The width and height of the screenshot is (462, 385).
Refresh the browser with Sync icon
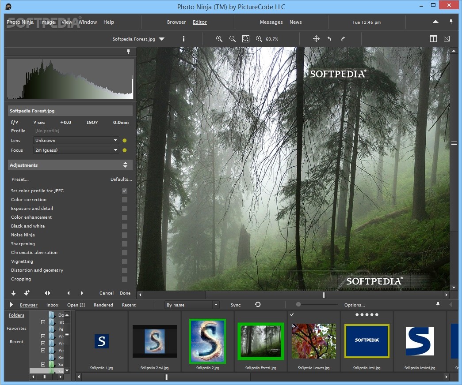pyautogui.click(x=258, y=304)
